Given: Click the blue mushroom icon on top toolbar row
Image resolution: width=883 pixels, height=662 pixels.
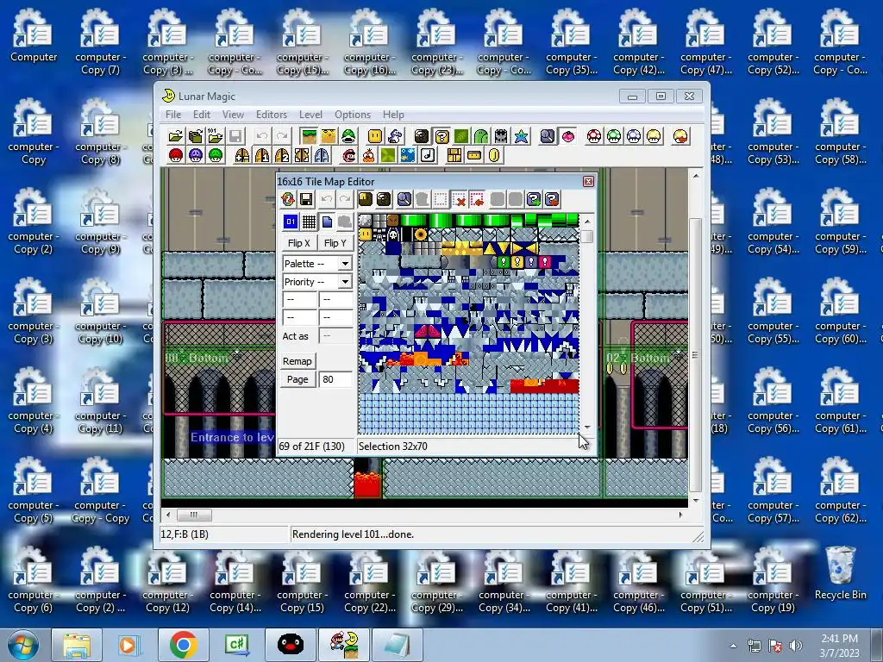Looking at the screenshot, I should 634,136.
